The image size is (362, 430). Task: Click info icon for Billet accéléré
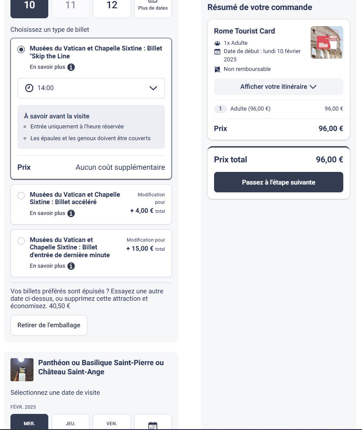(x=71, y=213)
